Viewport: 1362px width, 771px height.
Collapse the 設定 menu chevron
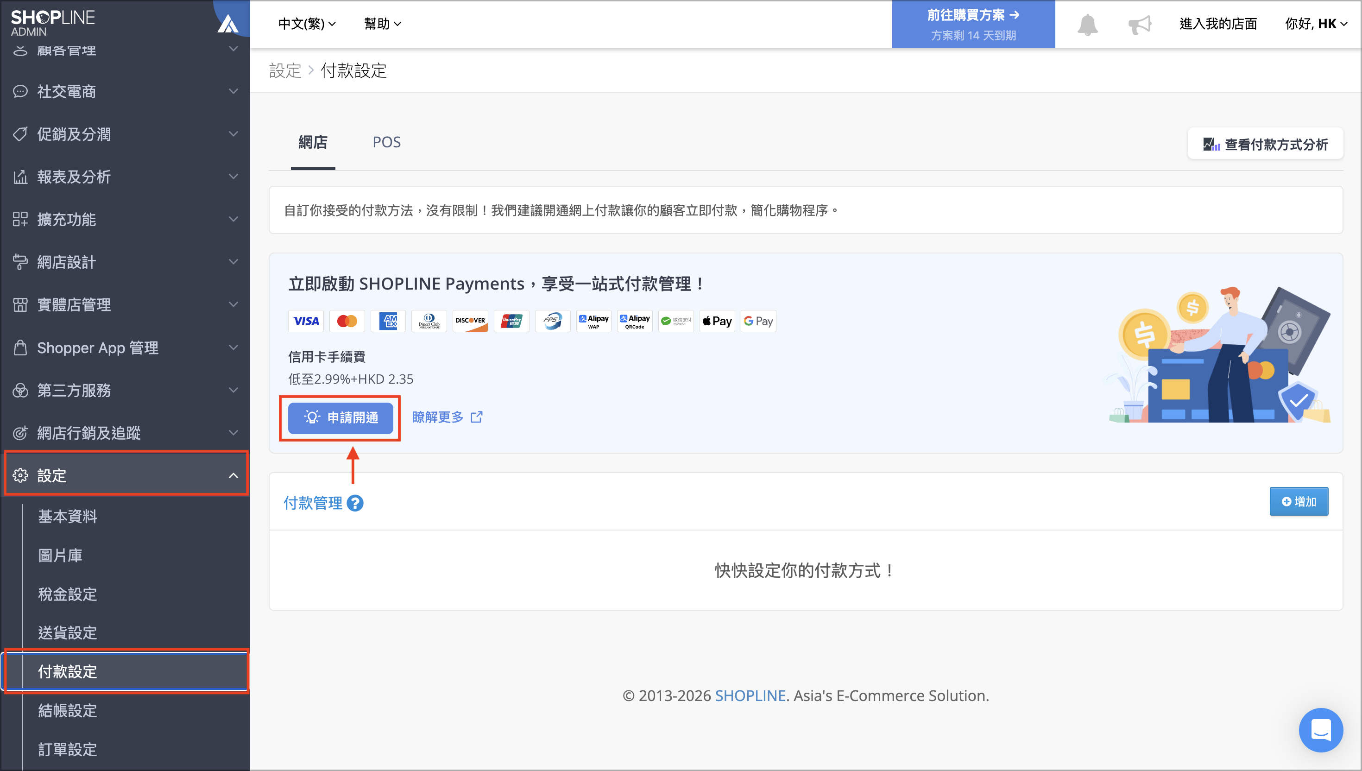(233, 475)
